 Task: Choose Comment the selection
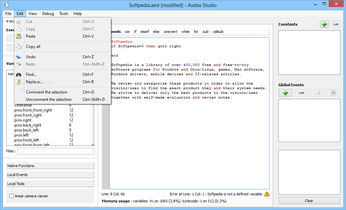[x=63, y=92]
